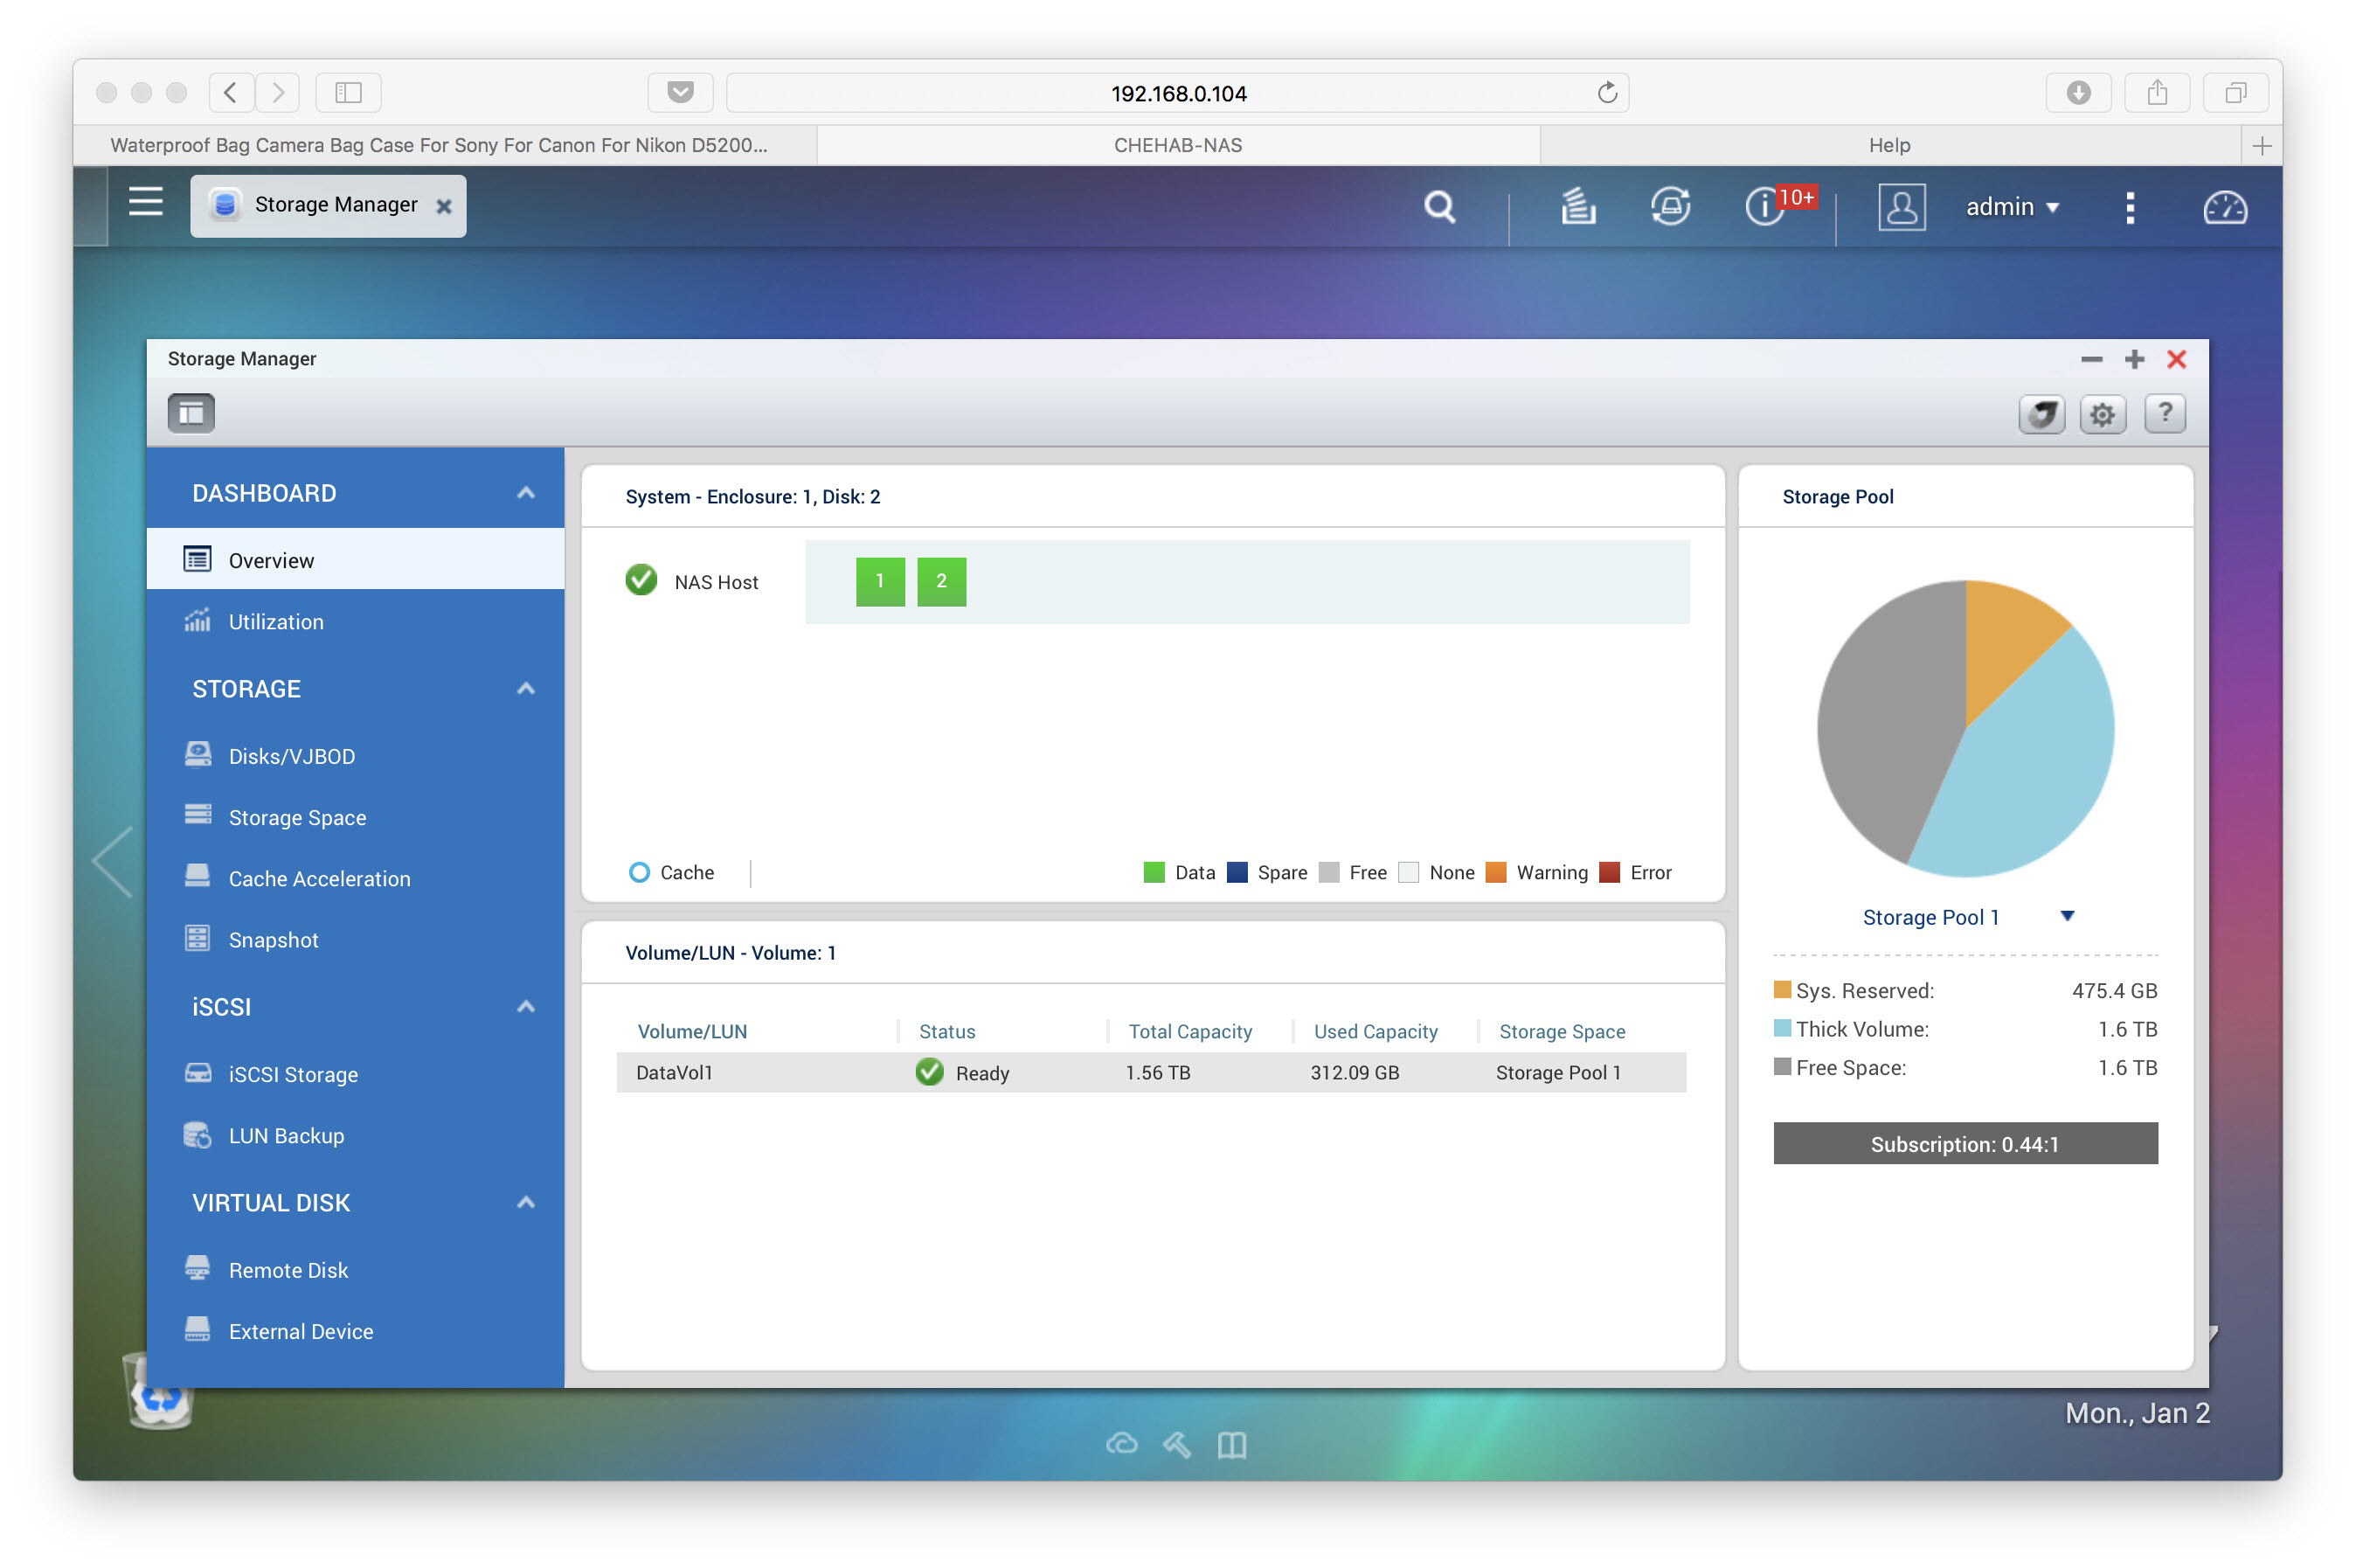This screenshot has width=2356, height=1568.
Task: Open LUN Backup page
Action: [x=355, y=1135]
